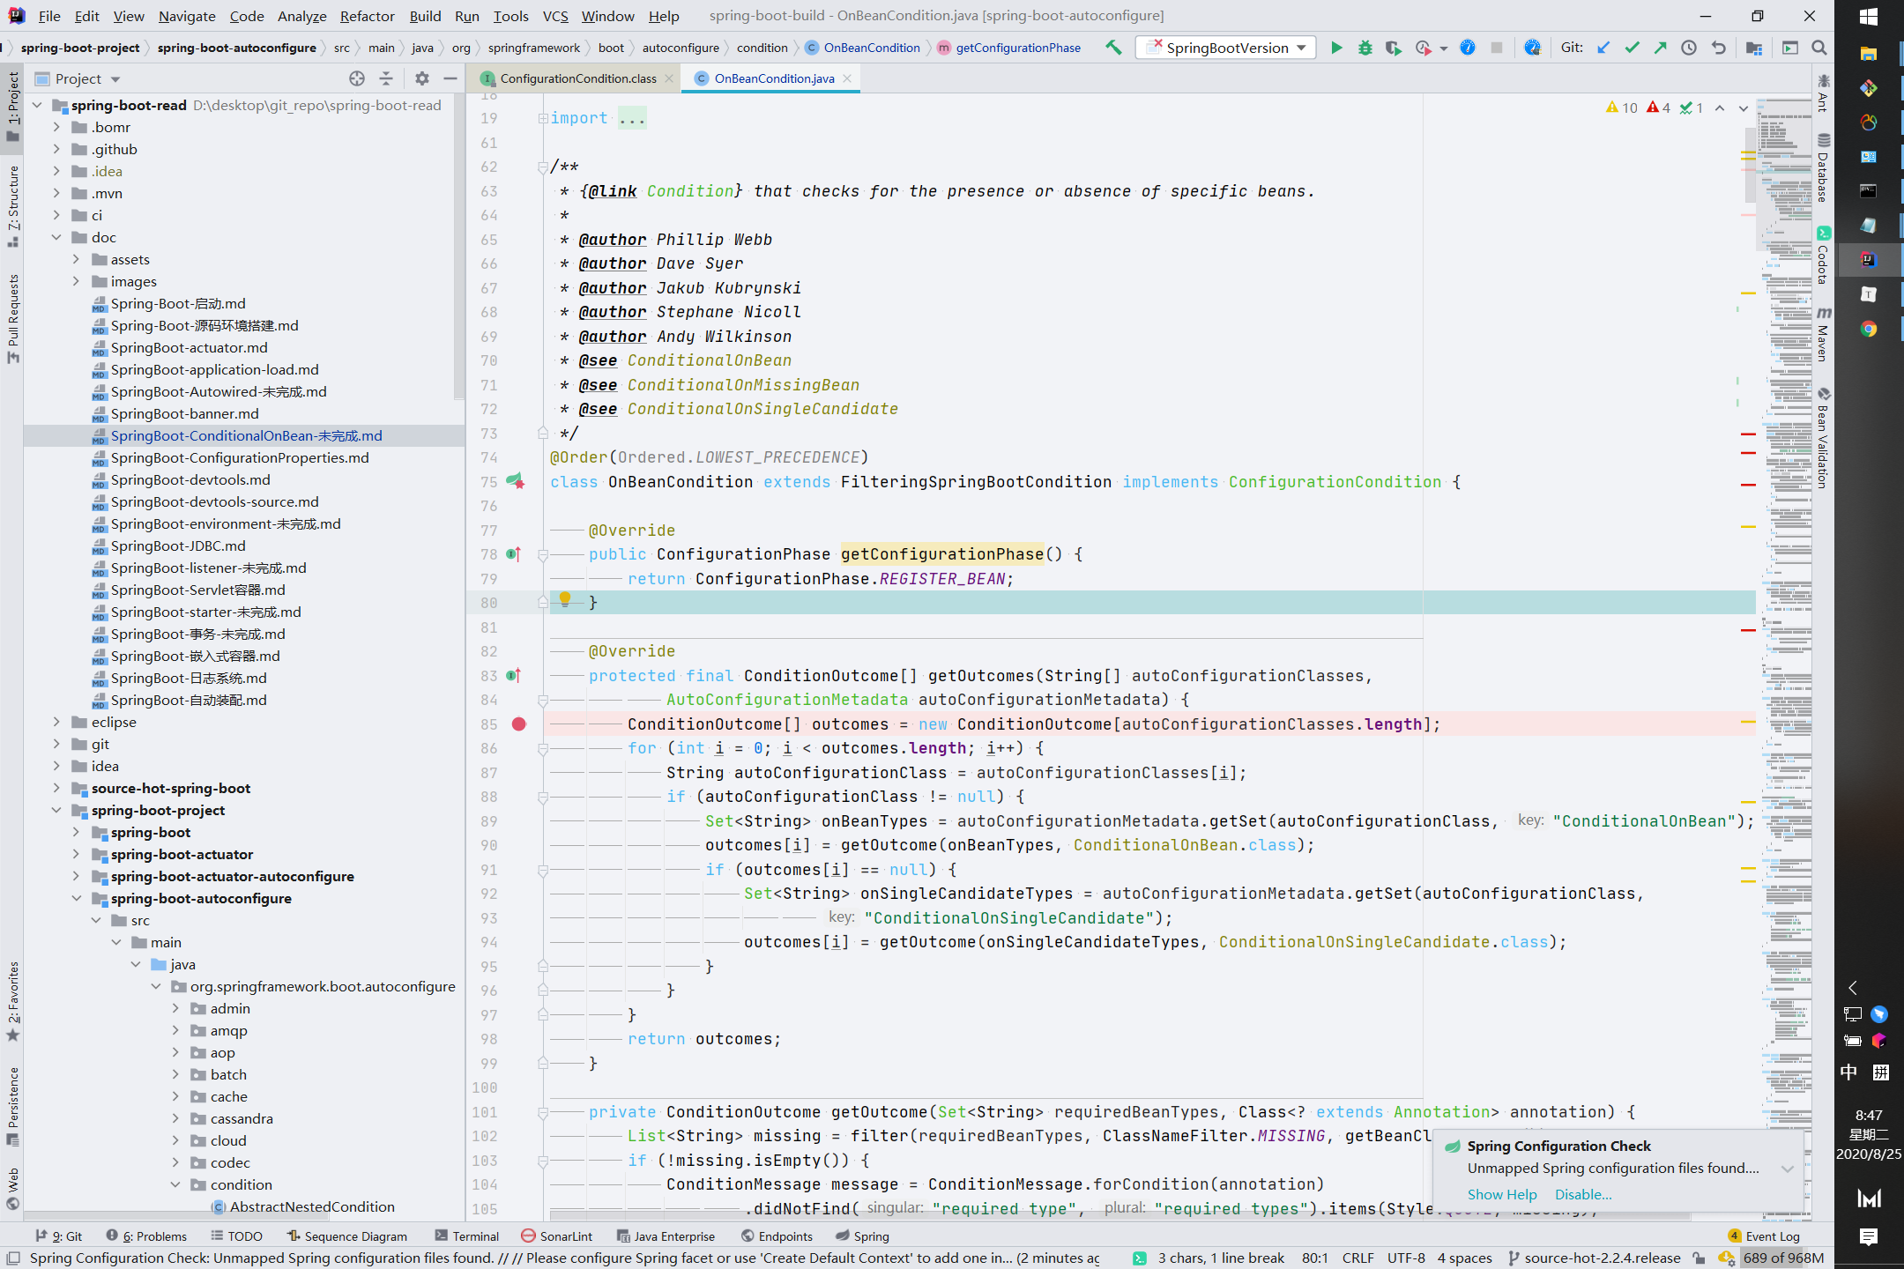Open the Terminal tool window
Viewport: 1904px width, 1269px height.
click(474, 1236)
